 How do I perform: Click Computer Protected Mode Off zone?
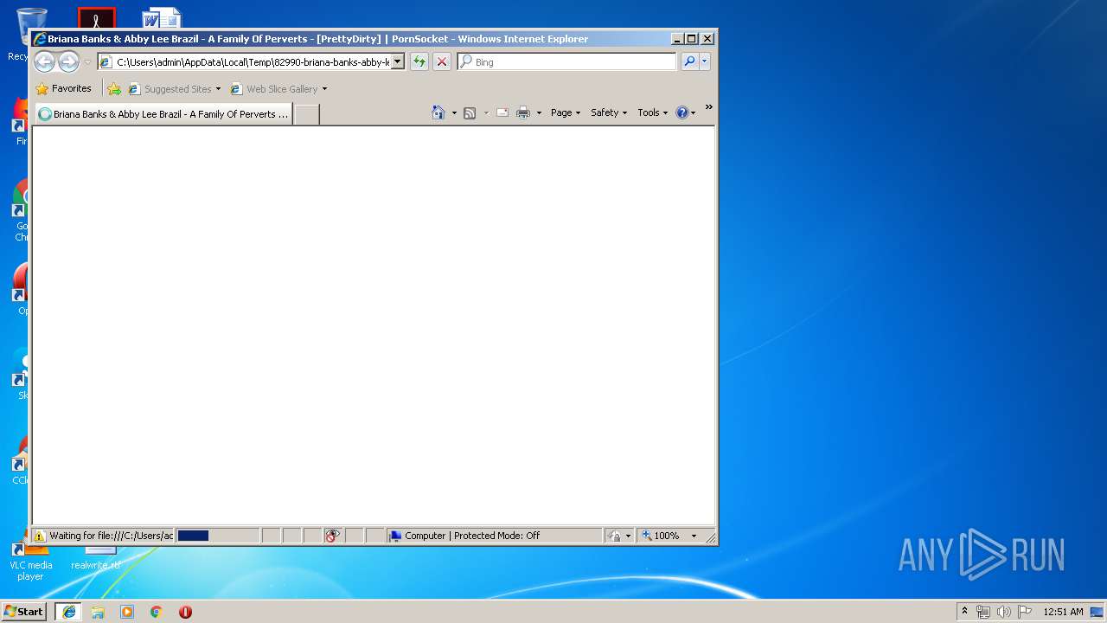pos(494,536)
